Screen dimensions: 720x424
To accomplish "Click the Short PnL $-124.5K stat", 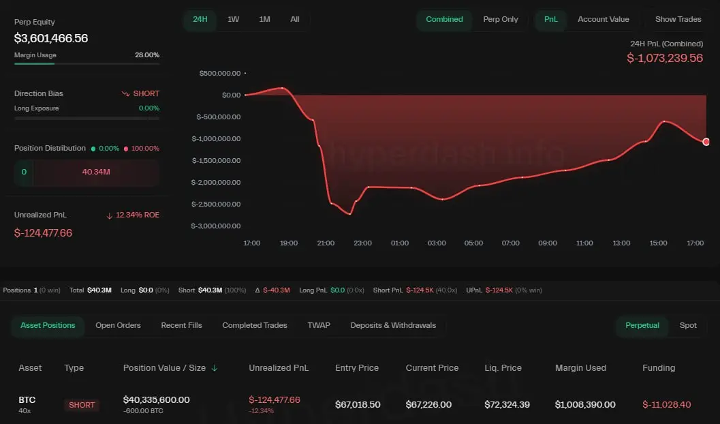I will 415,290.
